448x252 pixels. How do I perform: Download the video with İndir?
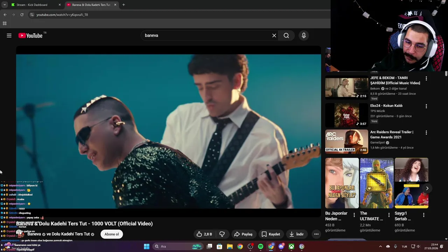[296, 234]
